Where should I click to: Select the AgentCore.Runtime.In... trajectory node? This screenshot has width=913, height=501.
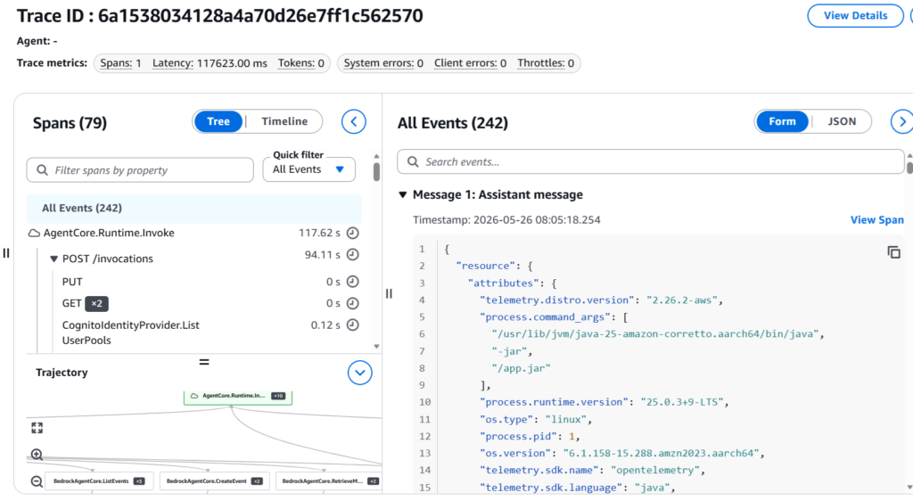click(237, 397)
